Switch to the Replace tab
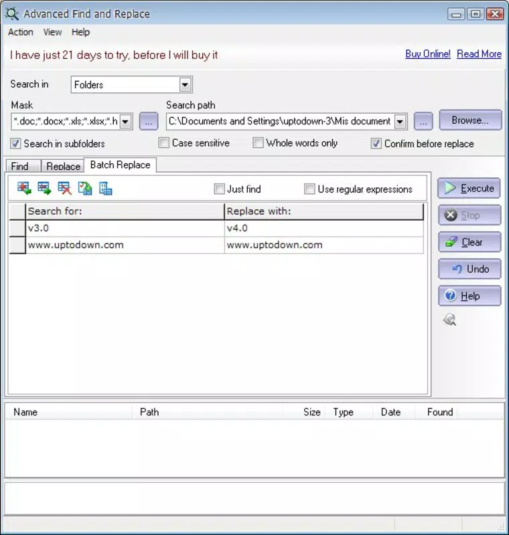The width and height of the screenshot is (509, 535). pos(63,166)
